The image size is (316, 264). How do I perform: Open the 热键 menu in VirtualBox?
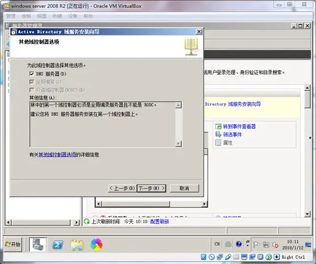point(57,16)
